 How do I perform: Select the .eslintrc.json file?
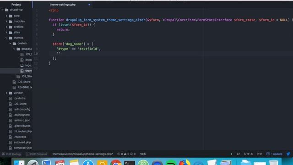(22, 120)
